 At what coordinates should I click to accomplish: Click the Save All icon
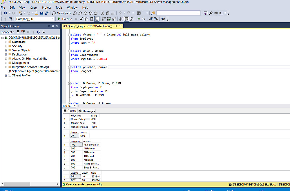click(x=46, y=13)
